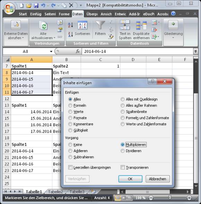Screen dimensions: 201x204
Task: Click the undo arrow icon
Action: pyautogui.click(x=43, y=5)
